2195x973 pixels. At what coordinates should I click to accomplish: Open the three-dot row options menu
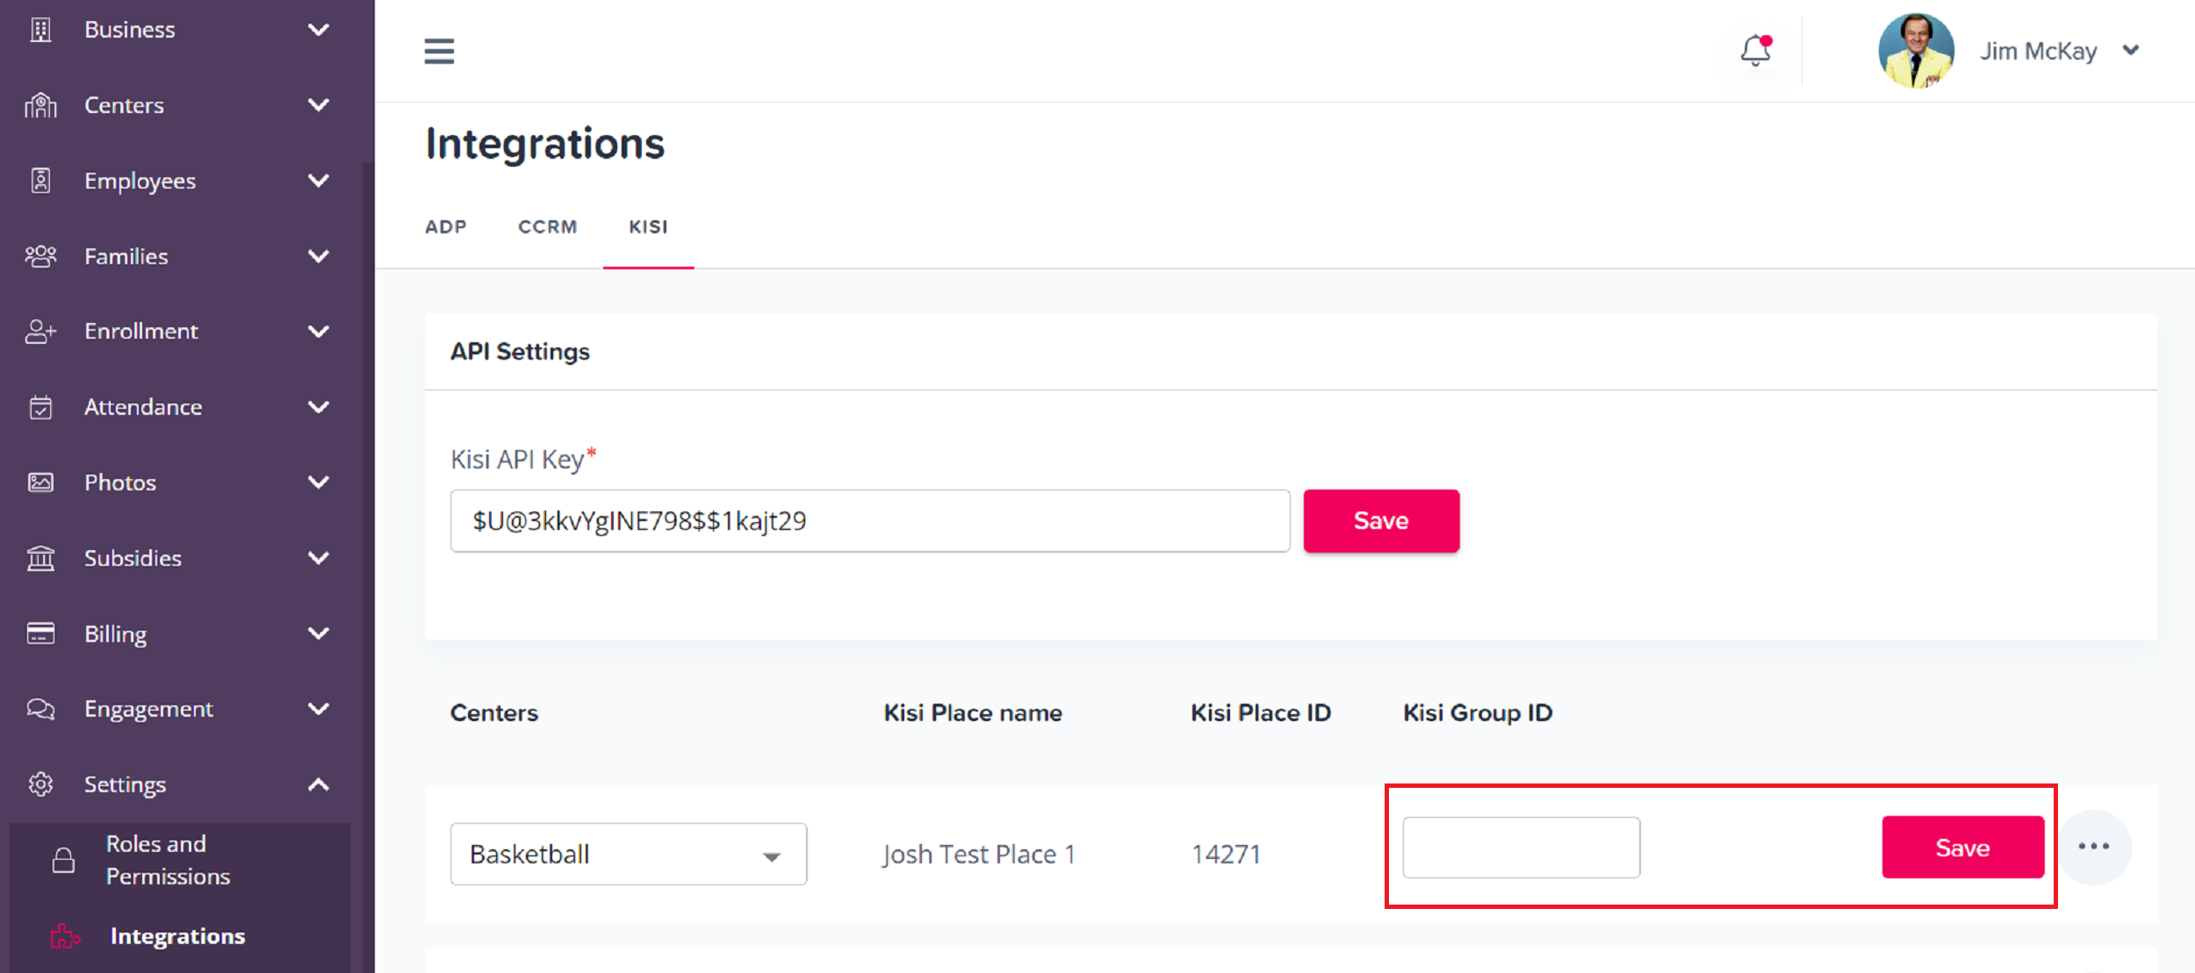point(2093,847)
